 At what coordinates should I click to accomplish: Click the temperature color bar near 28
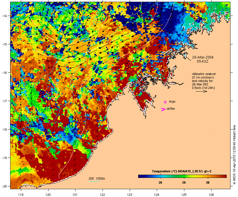(x=160, y=176)
